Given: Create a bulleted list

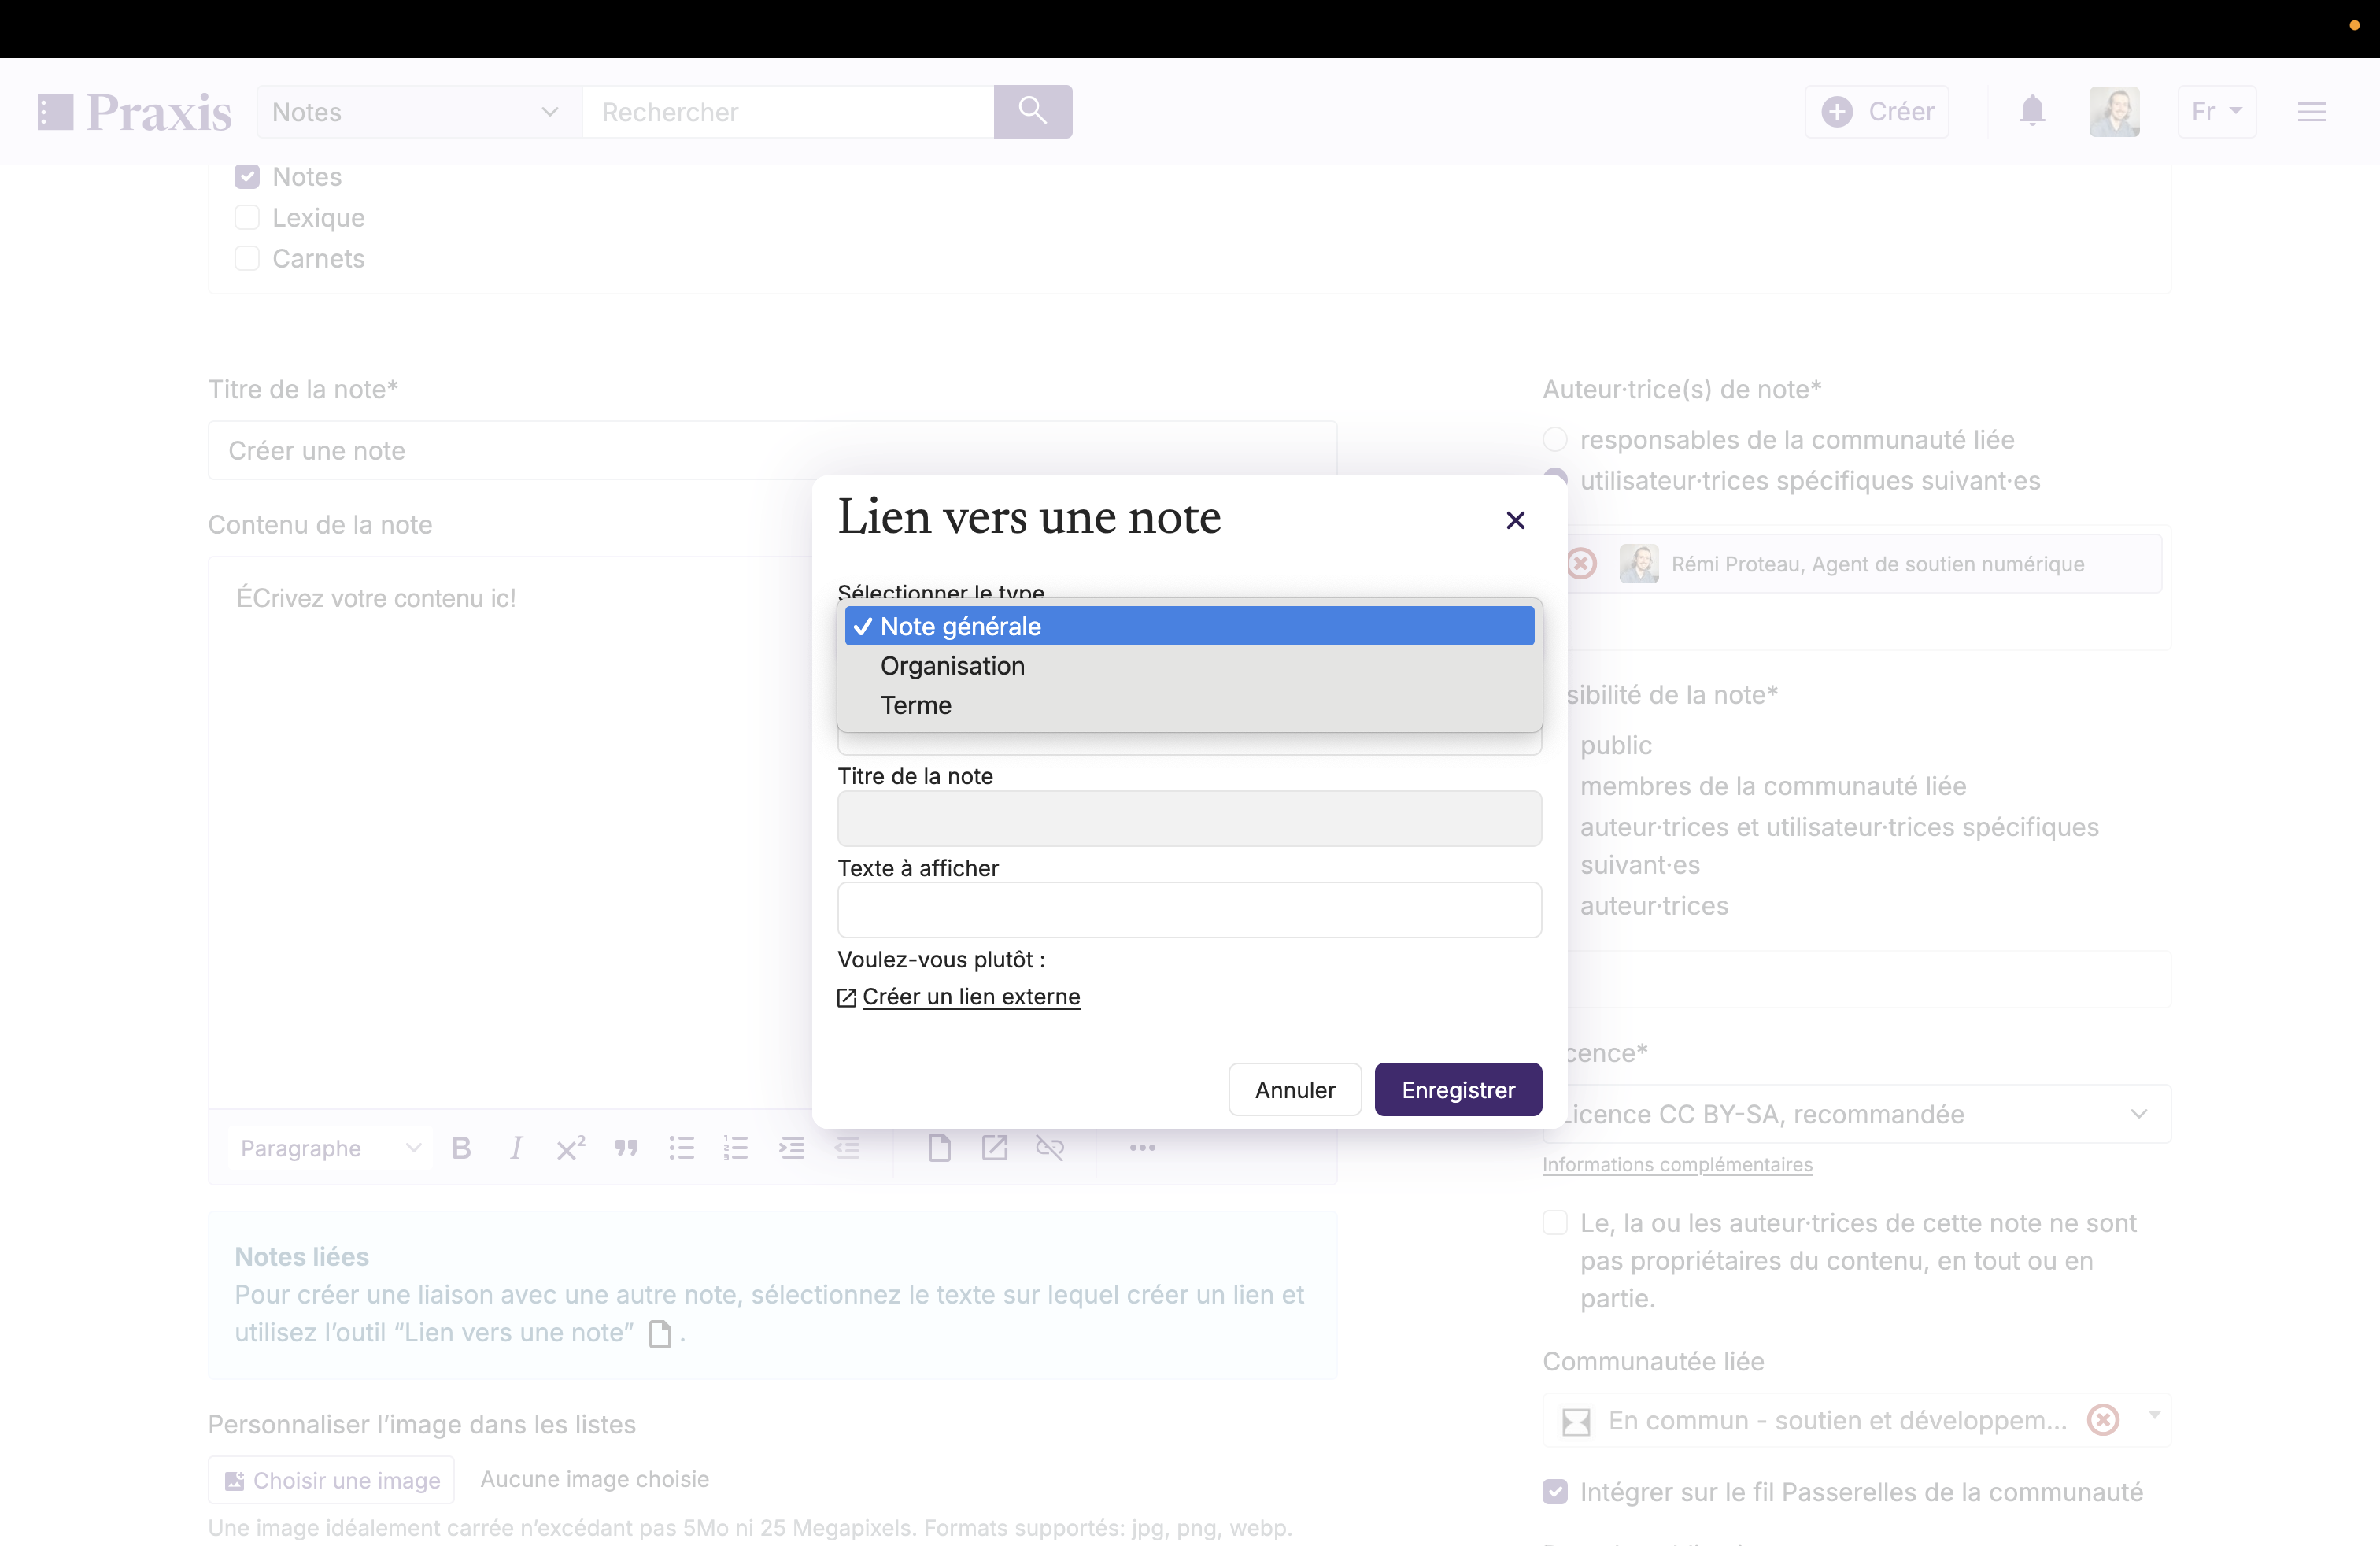Looking at the screenshot, I should [681, 1148].
